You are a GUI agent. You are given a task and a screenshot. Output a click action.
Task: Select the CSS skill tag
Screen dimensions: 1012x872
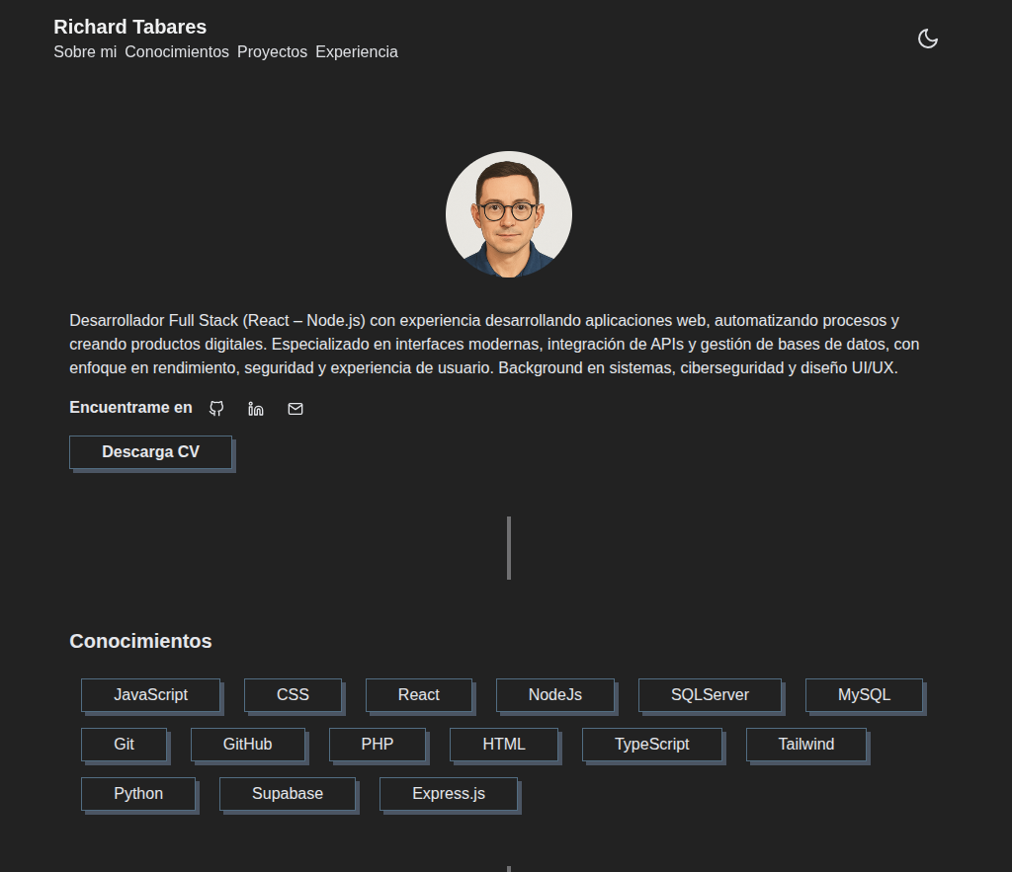[293, 694]
